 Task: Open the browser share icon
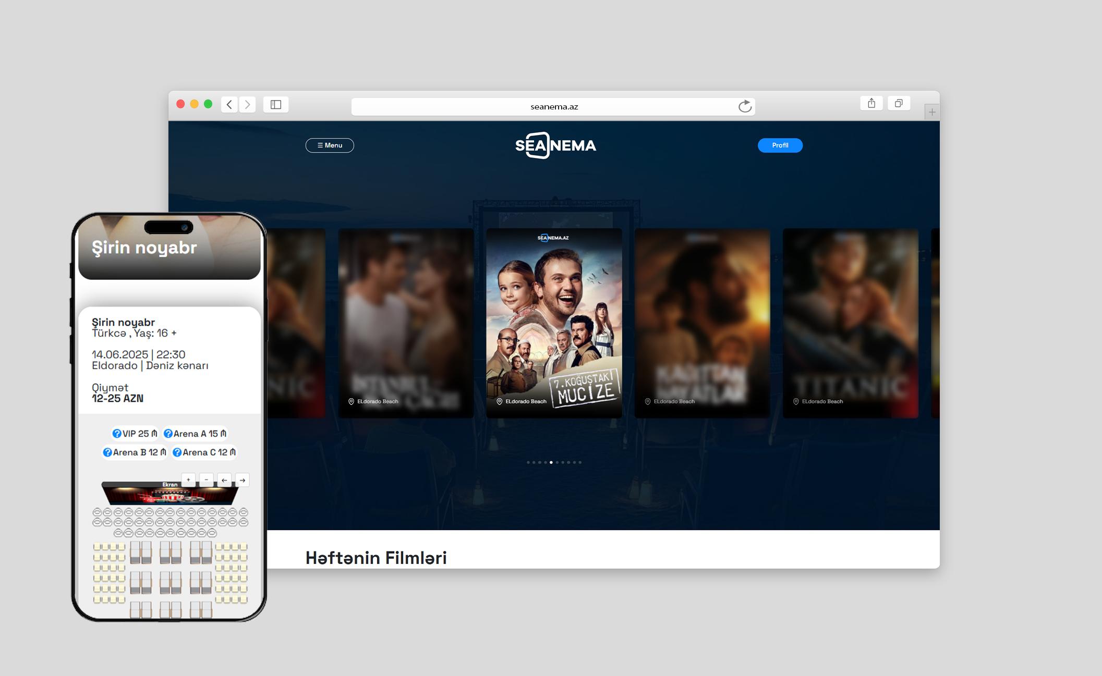[x=871, y=103]
